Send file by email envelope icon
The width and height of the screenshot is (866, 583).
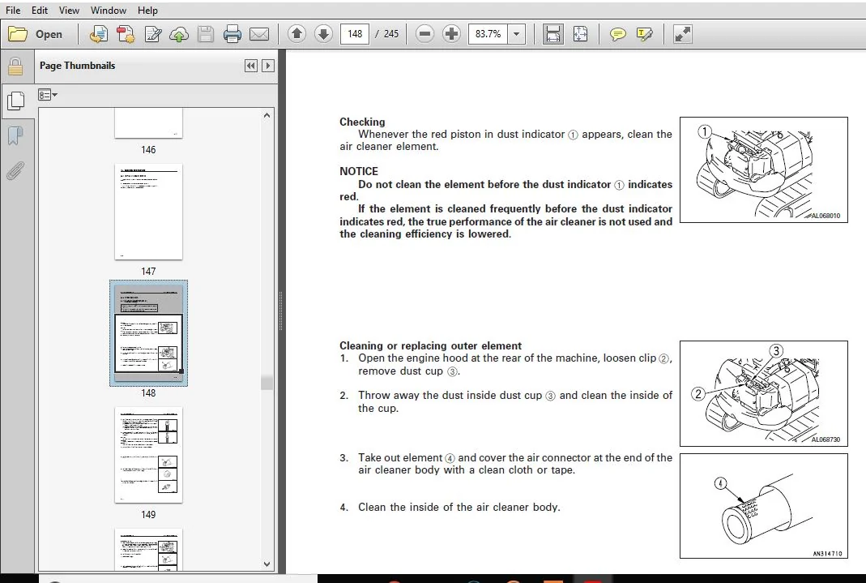pos(259,34)
